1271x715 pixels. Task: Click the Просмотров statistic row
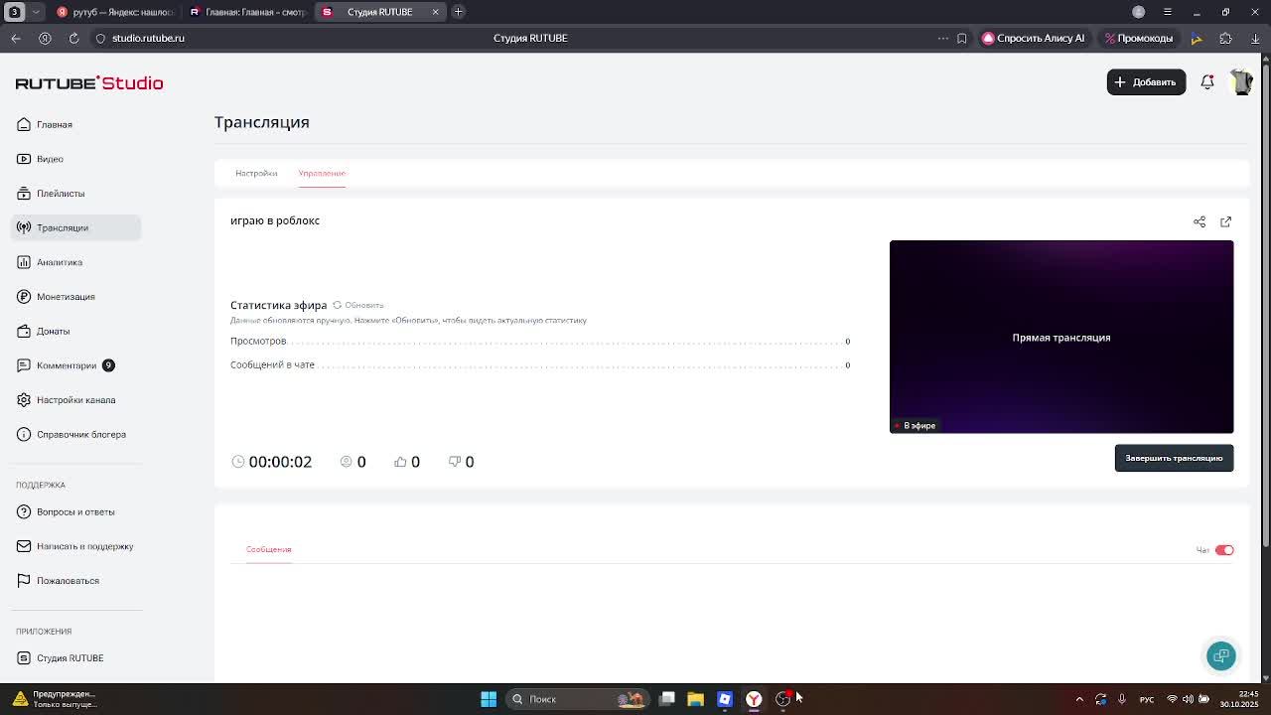tap(540, 341)
